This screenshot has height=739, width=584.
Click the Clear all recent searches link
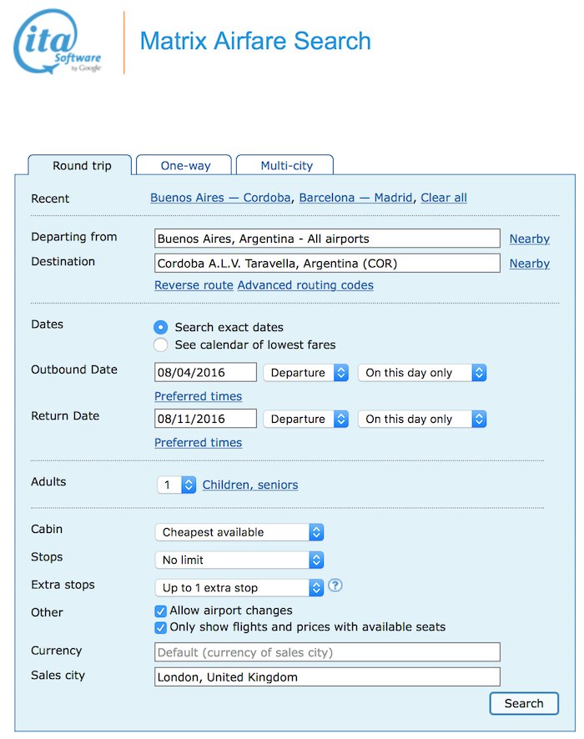[444, 198]
